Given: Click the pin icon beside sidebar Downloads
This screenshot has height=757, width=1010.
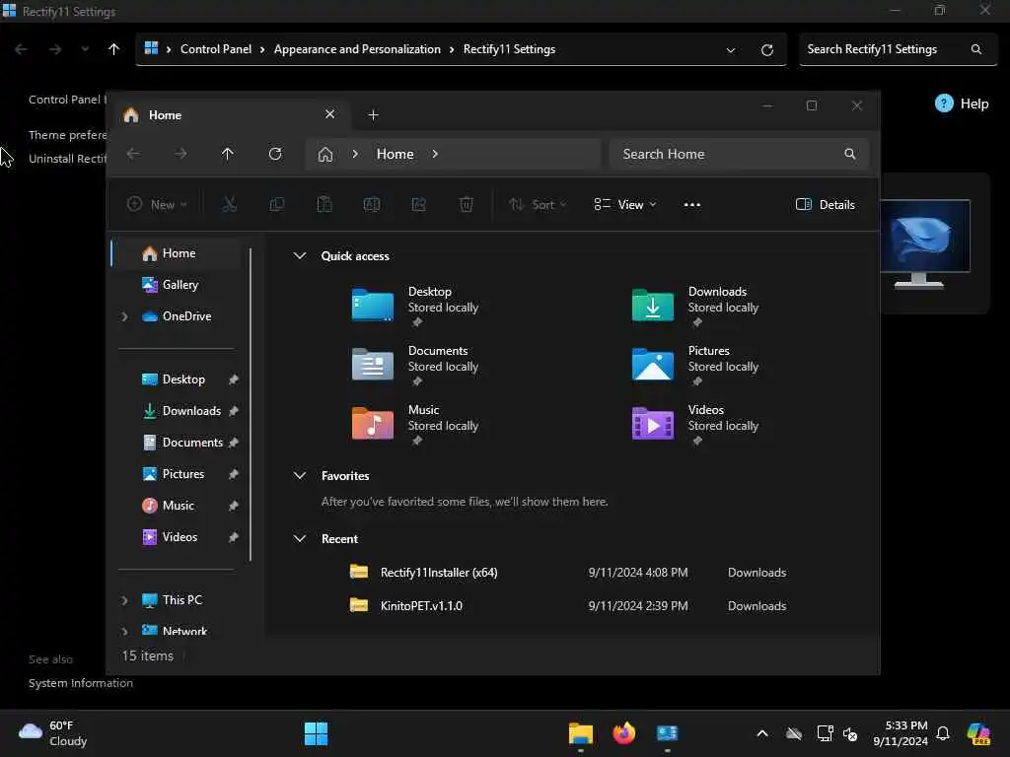Looking at the screenshot, I should [x=233, y=411].
